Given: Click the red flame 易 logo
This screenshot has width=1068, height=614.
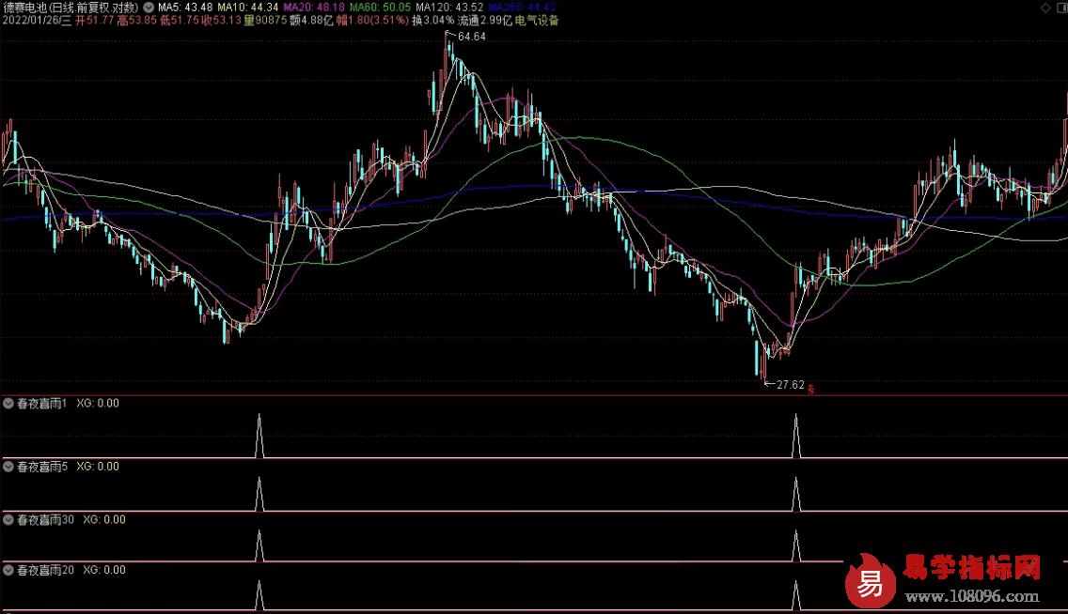Looking at the screenshot, I should click(x=867, y=581).
